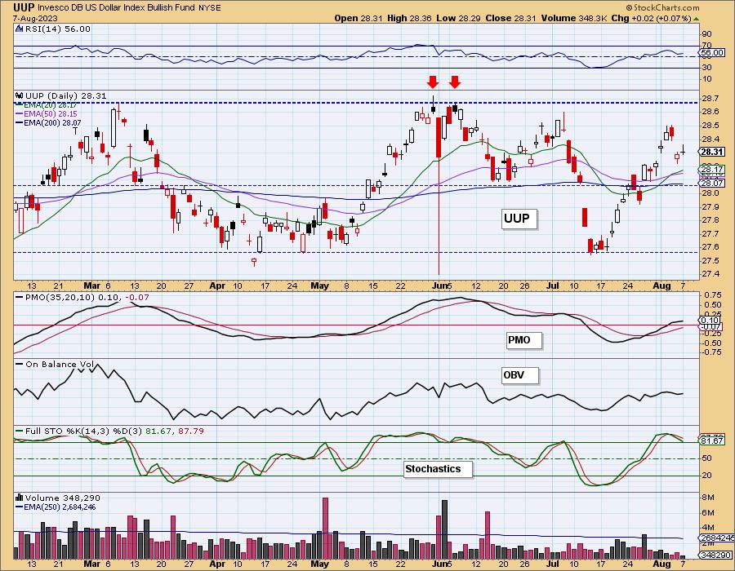This screenshot has height=571, width=735.
Task: Click the 28.7 tick on the price axis
Action: click(710, 98)
